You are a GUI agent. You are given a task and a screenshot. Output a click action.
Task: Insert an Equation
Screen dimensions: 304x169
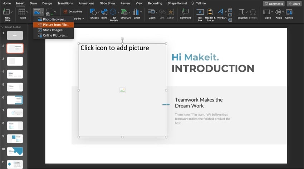242,12
